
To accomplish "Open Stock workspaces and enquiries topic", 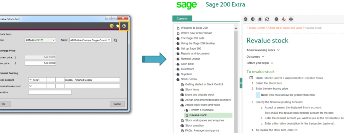I will [x=204, y=121].
